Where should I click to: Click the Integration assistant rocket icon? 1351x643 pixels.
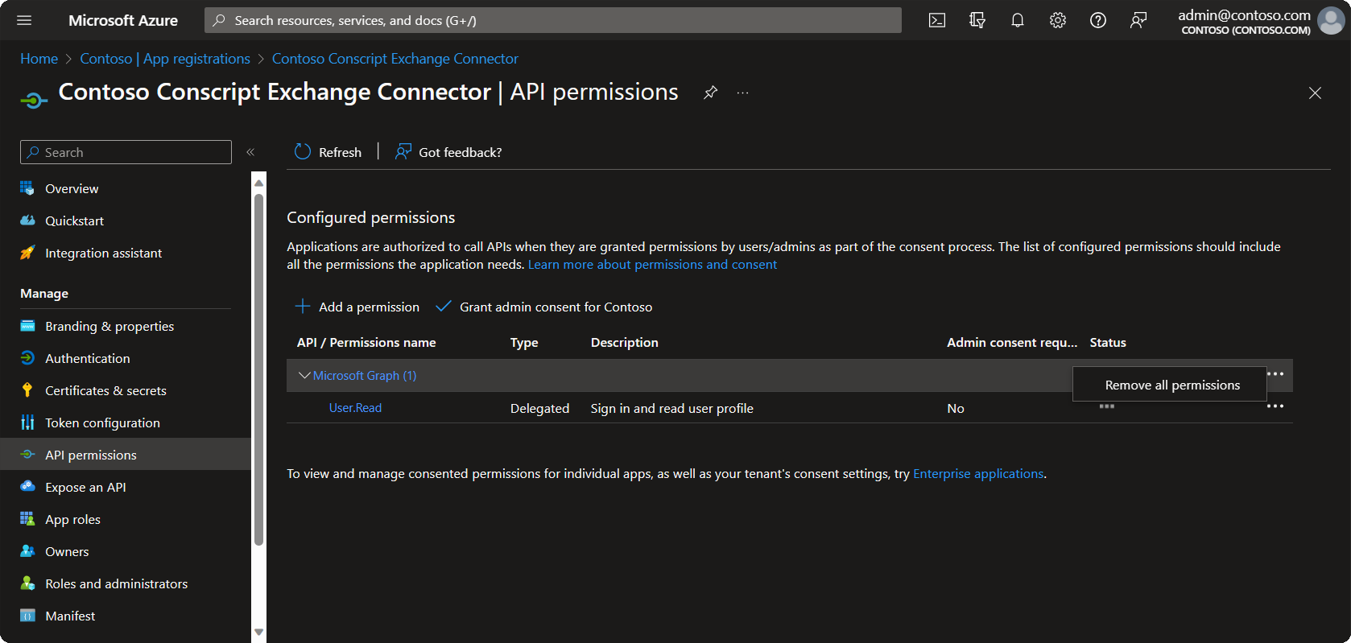coord(27,253)
